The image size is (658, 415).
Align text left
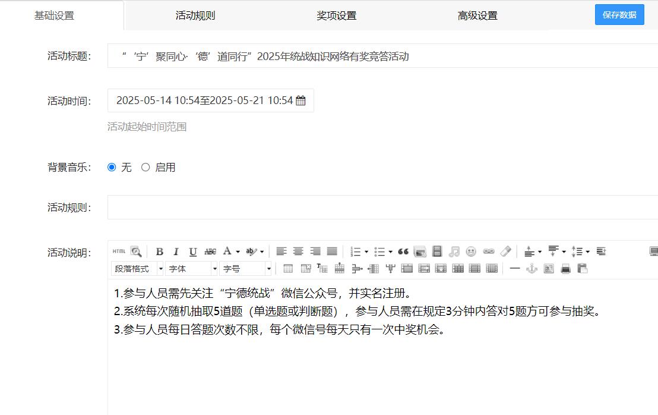tap(281, 251)
